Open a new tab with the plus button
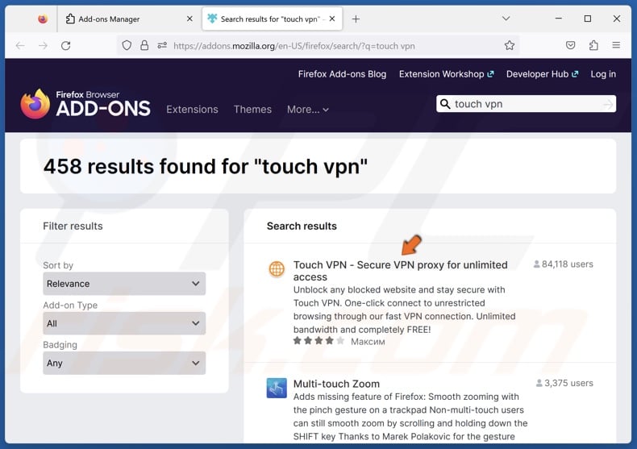Image resolution: width=637 pixels, height=449 pixels. (x=356, y=19)
